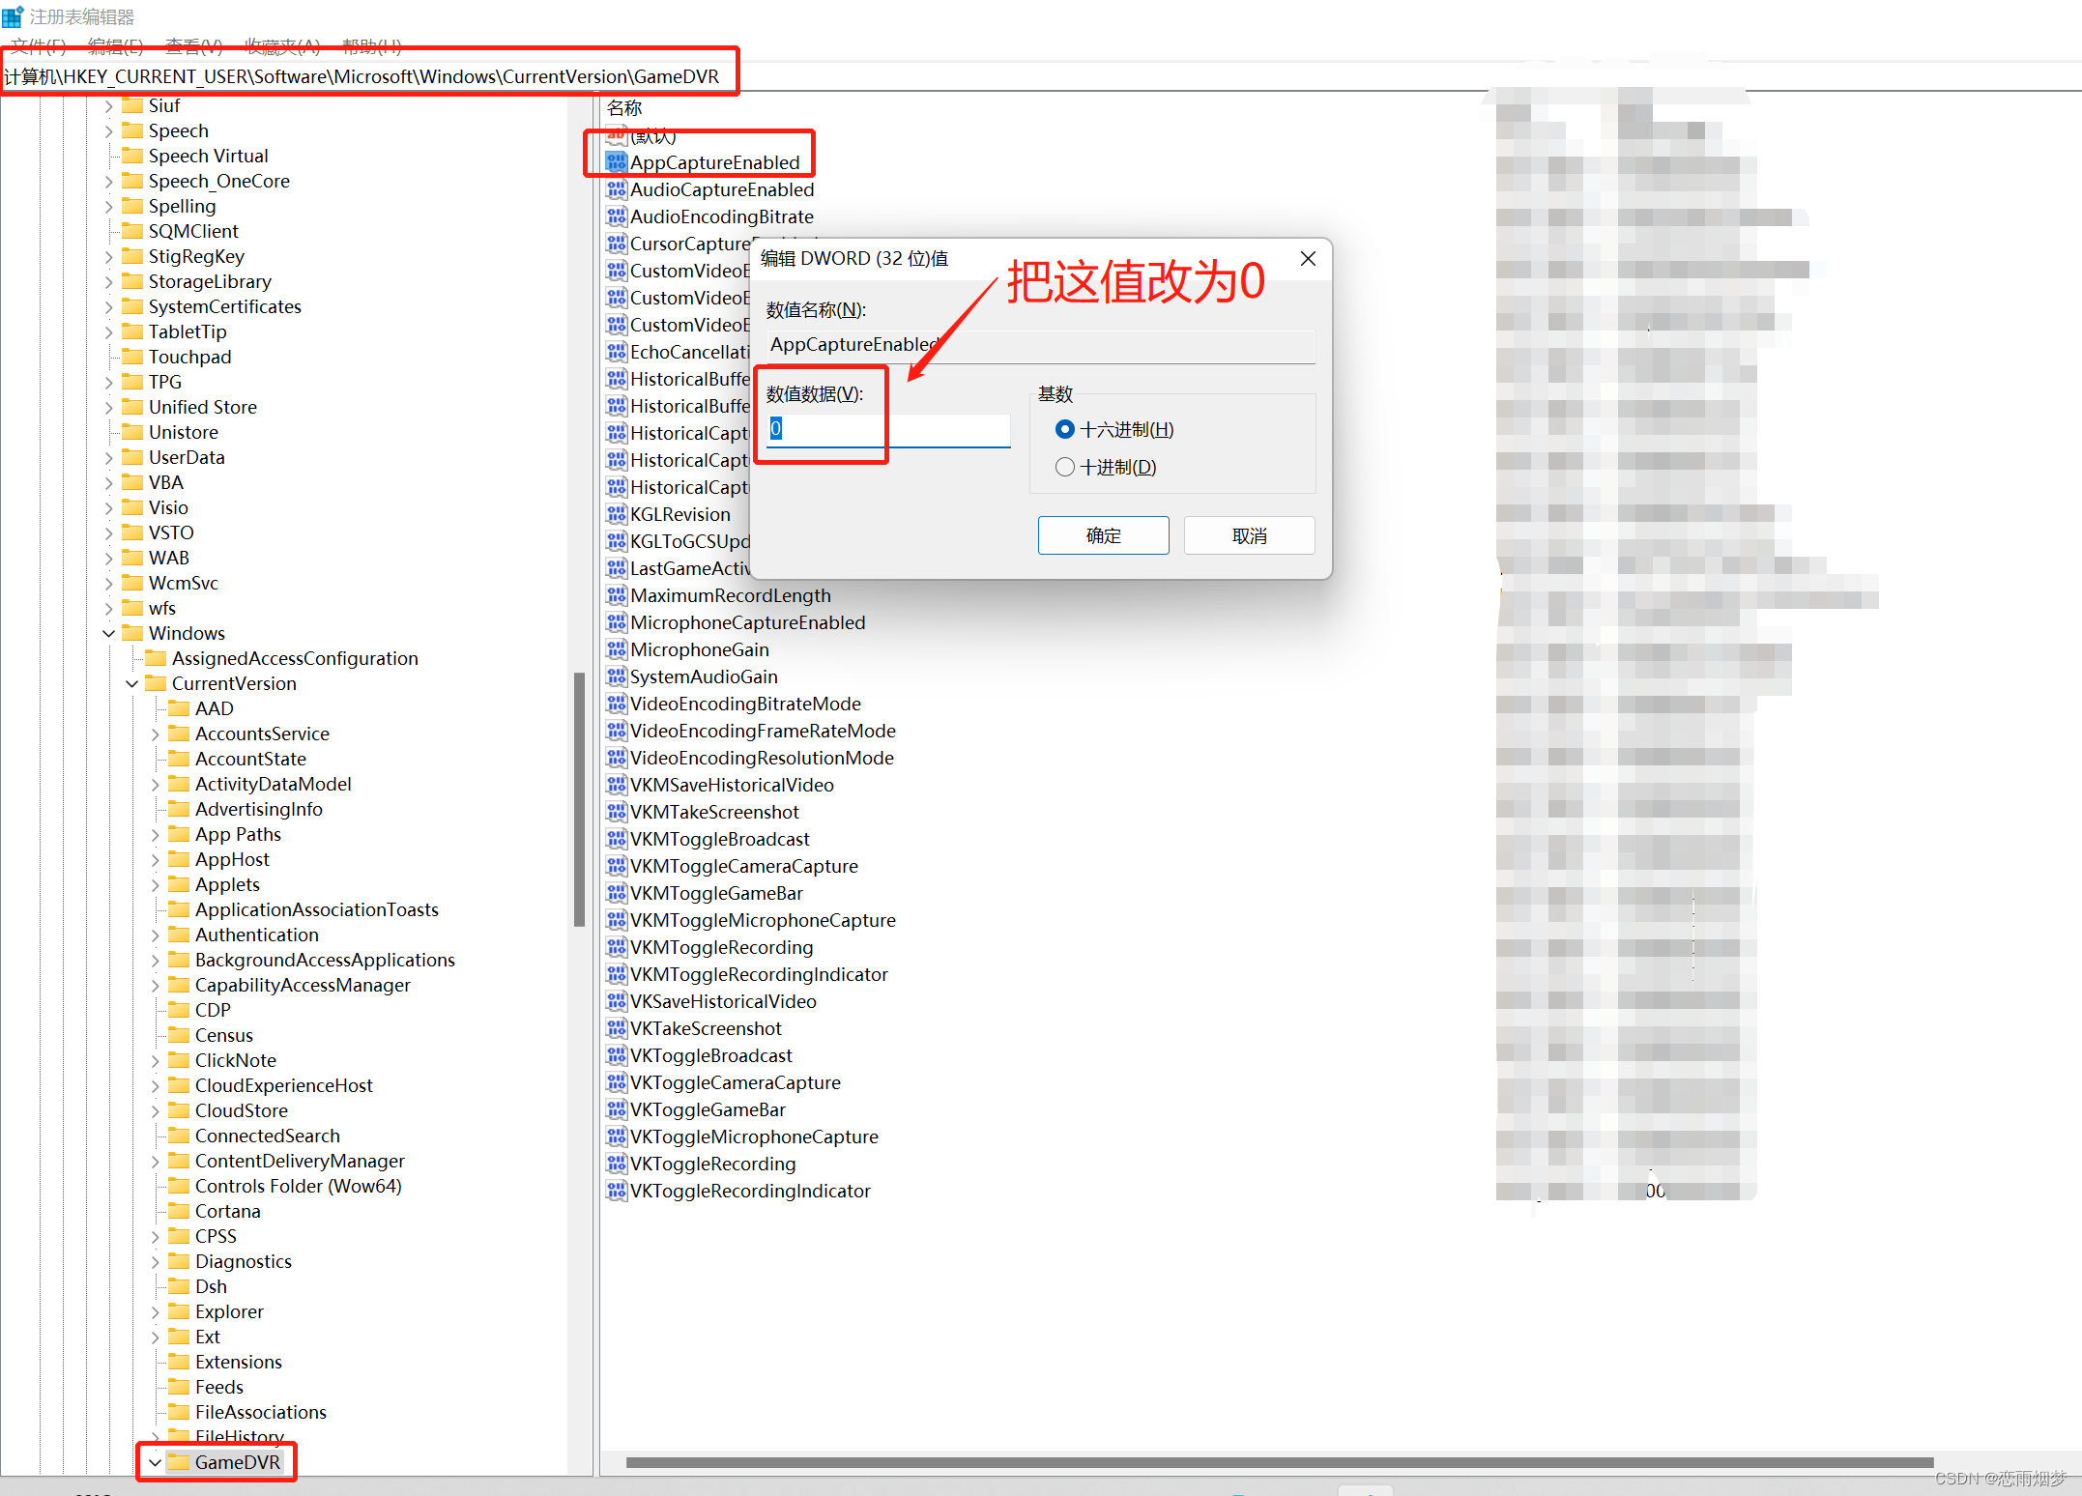Click the VKToggleGameBar value icon
The height and width of the screenshot is (1496, 2082).
[616, 1109]
